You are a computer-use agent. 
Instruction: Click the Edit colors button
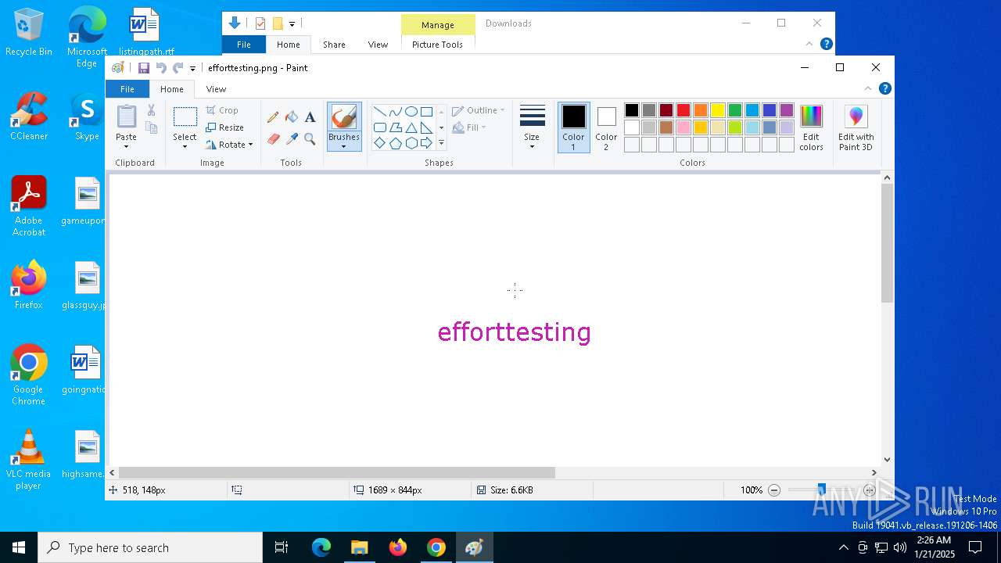(x=811, y=127)
